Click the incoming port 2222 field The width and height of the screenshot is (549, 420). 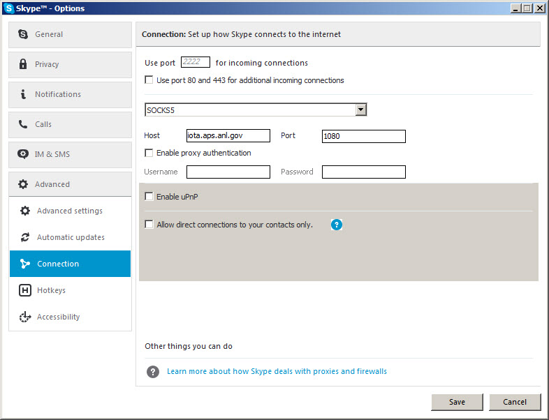(x=196, y=62)
